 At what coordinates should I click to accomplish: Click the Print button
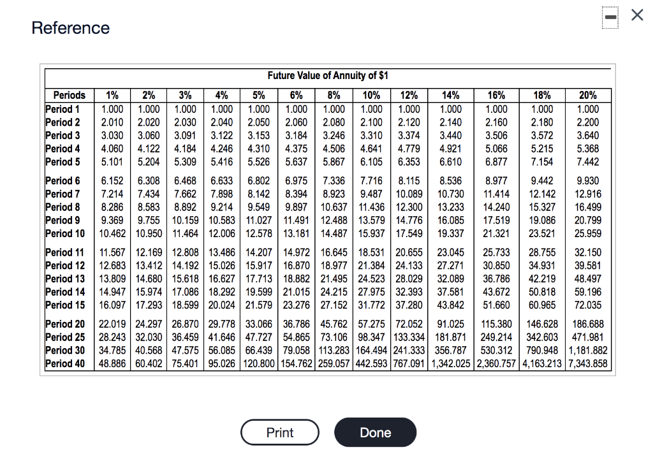279,432
